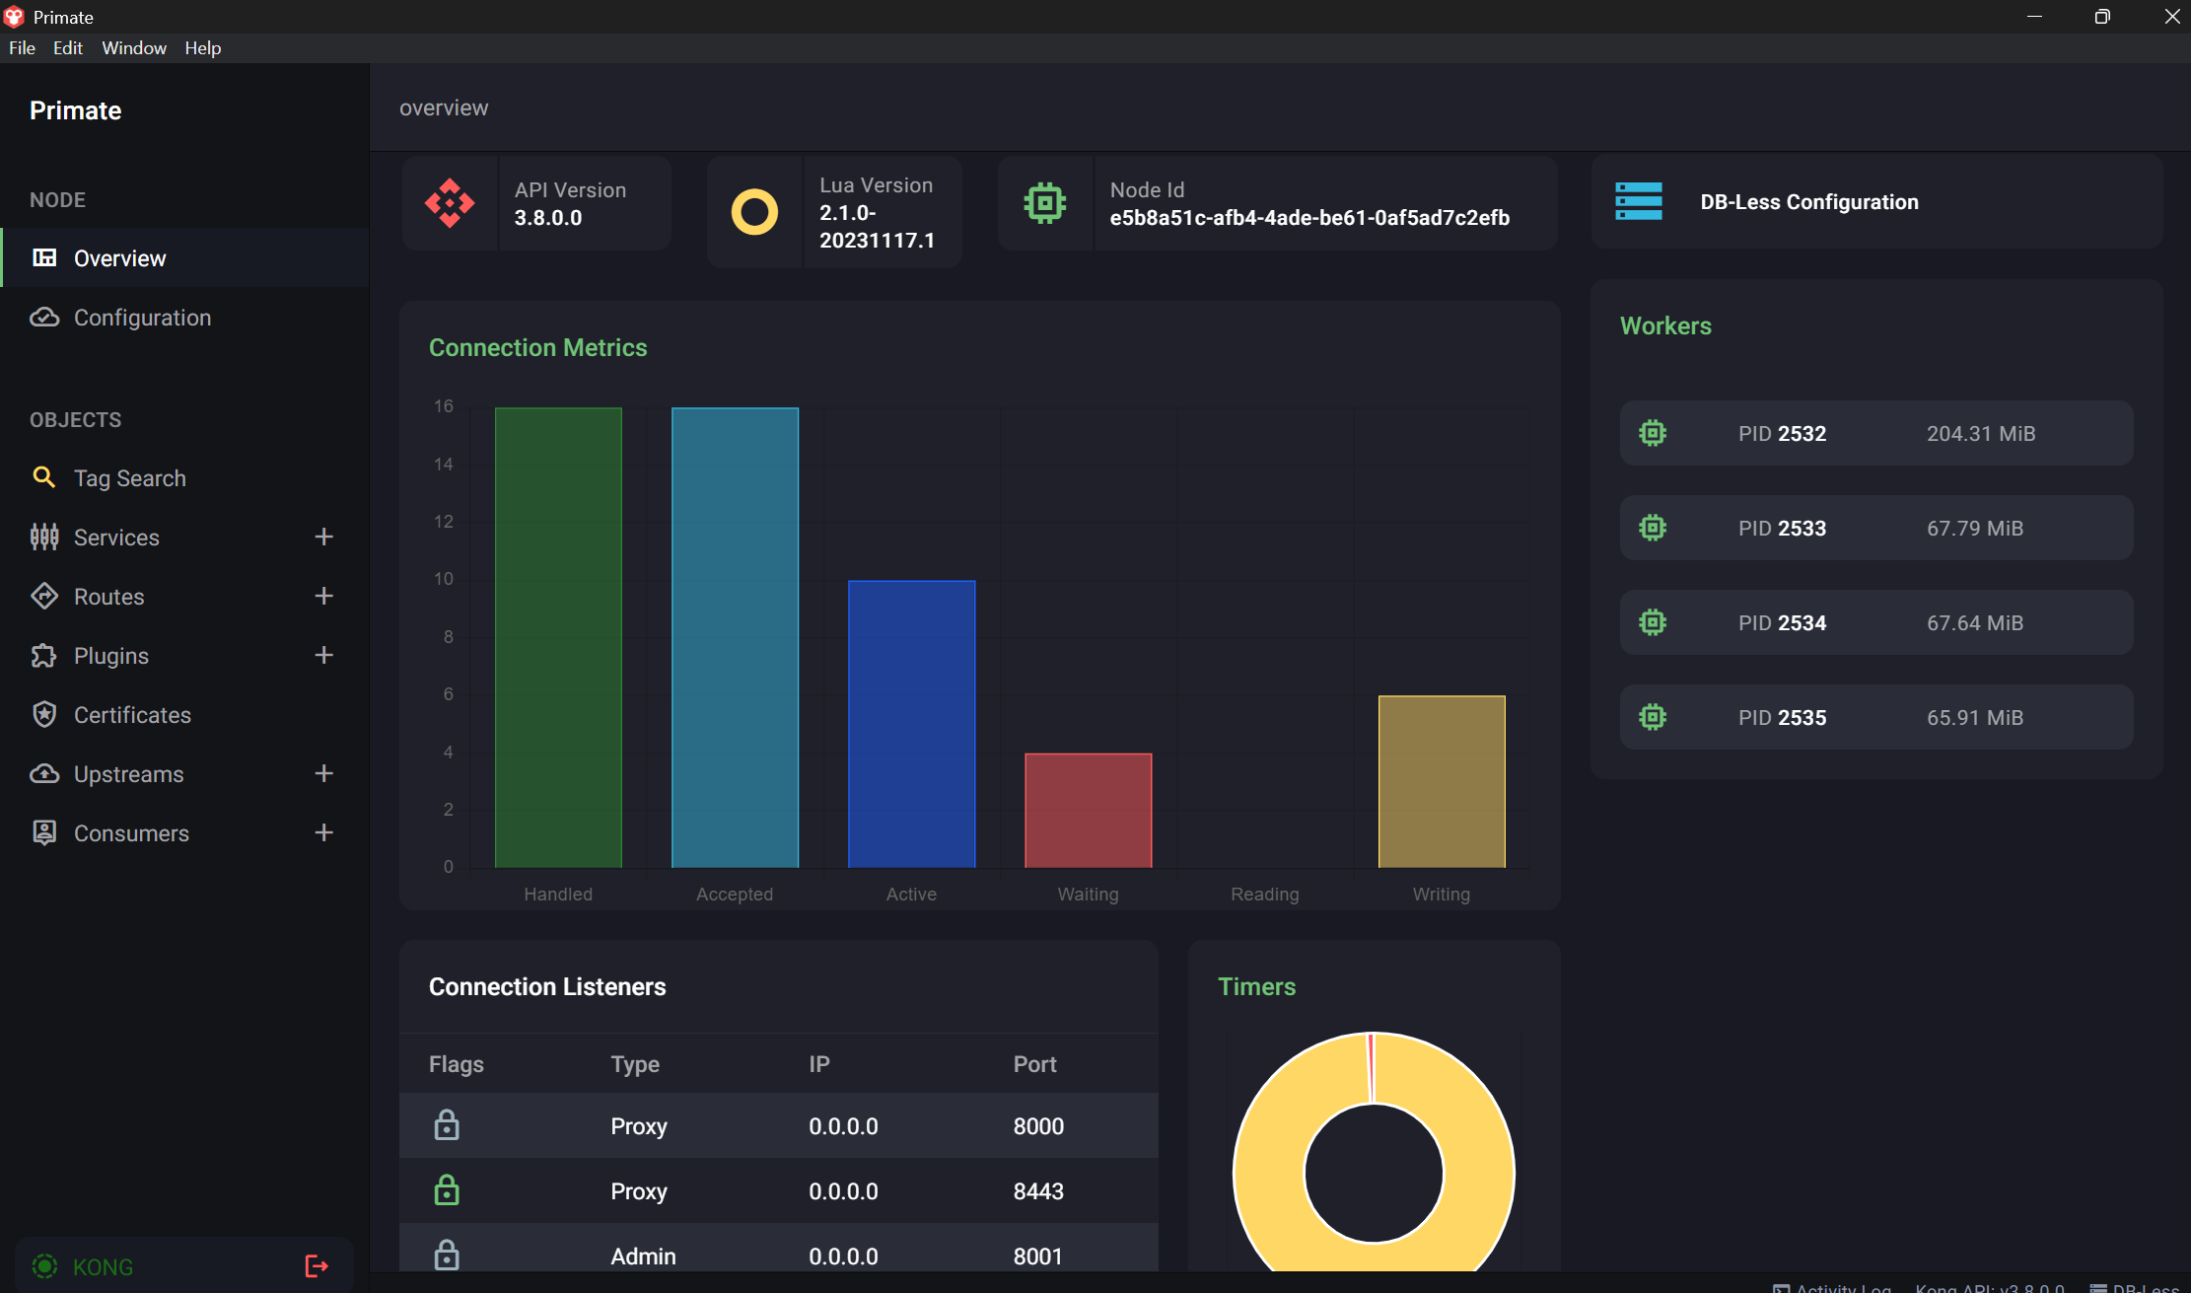The width and height of the screenshot is (2191, 1293).
Task: Select the Admin type cell
Action: click(x=643, y=1257)
